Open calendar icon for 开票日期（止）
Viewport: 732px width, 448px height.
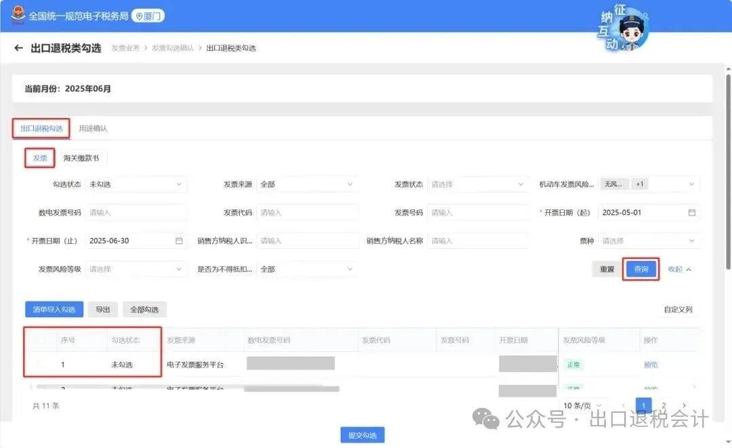[x=179, y=241]
